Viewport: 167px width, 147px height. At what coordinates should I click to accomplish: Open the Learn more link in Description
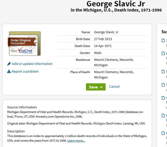[x=76, y=141]
